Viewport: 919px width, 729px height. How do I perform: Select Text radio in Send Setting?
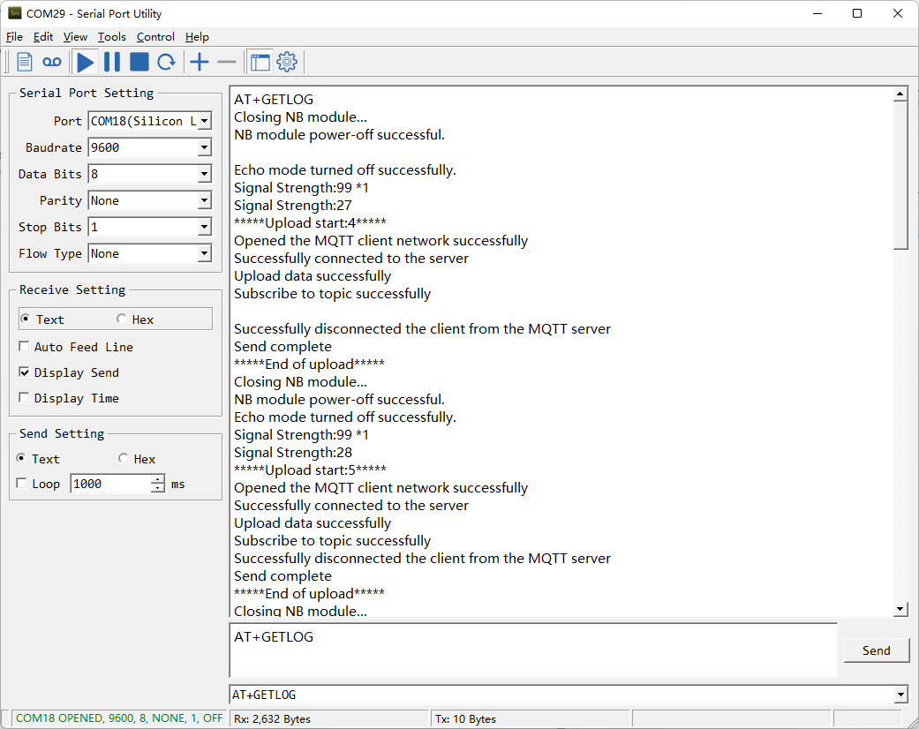point(21,458)
